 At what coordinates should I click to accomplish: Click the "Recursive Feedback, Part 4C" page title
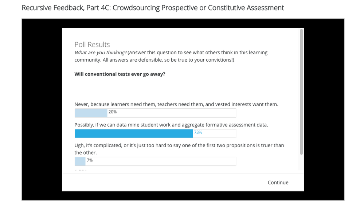click(x=153, y=8)
